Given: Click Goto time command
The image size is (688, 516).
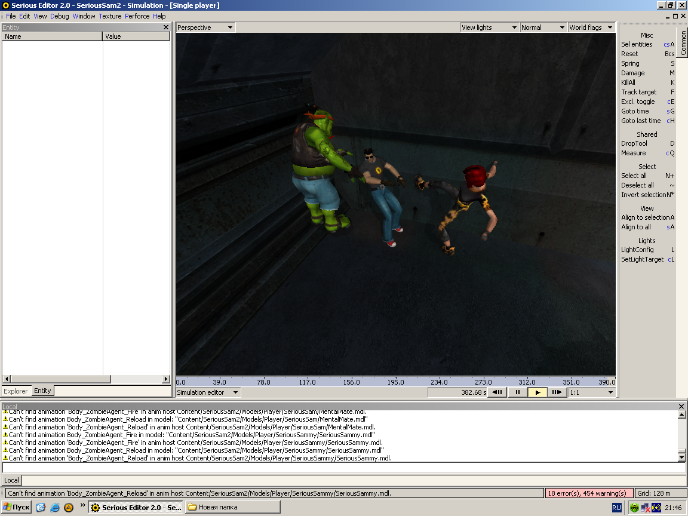Looking at the screenshot, I should 647,112.
